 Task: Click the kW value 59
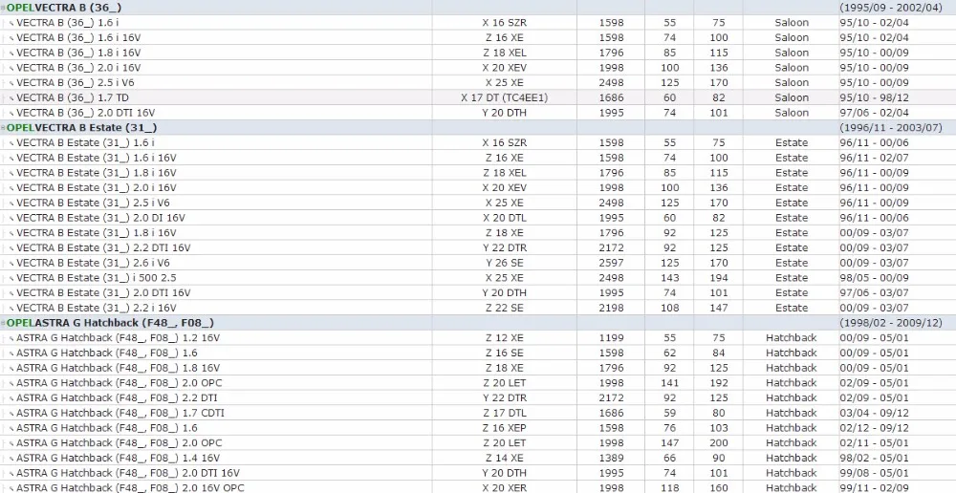669,413
